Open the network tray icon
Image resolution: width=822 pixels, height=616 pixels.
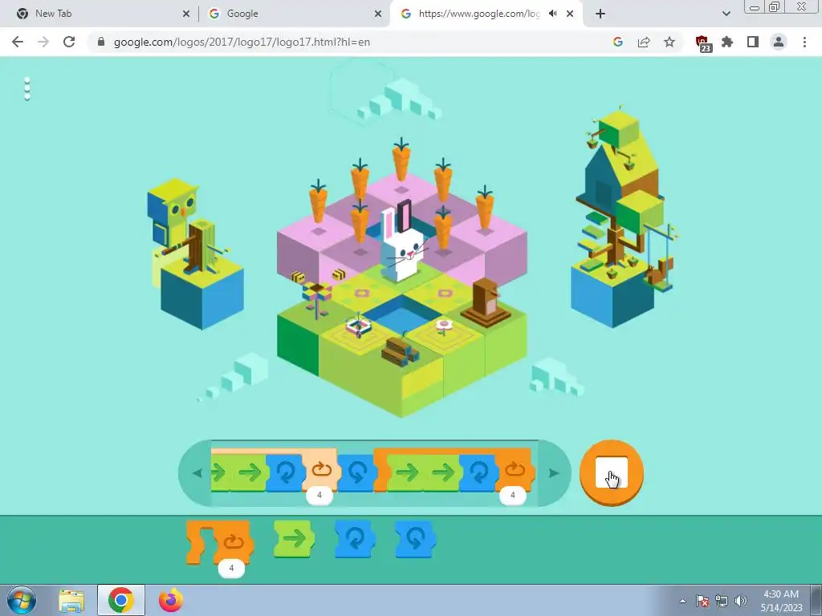point(722,601)
